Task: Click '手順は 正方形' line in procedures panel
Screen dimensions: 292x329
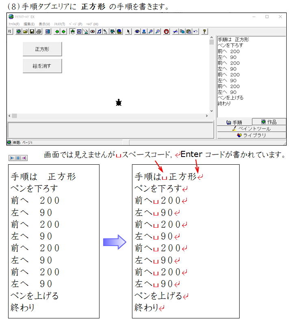Action: [x=234, y=39]
